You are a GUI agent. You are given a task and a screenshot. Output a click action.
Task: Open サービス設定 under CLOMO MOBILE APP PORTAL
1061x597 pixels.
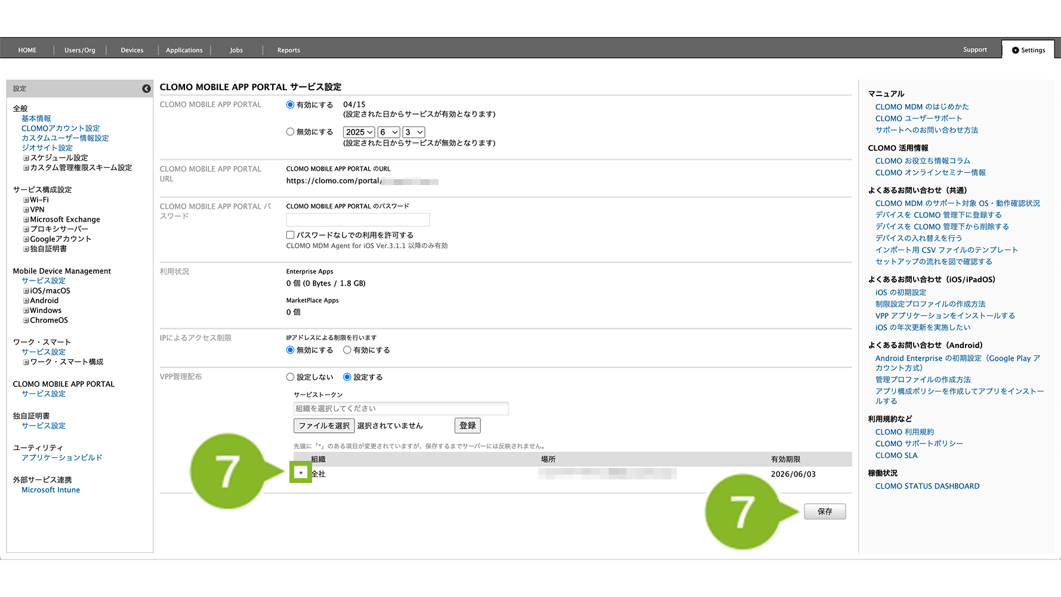pyautogui.click(x=44, y=394)
